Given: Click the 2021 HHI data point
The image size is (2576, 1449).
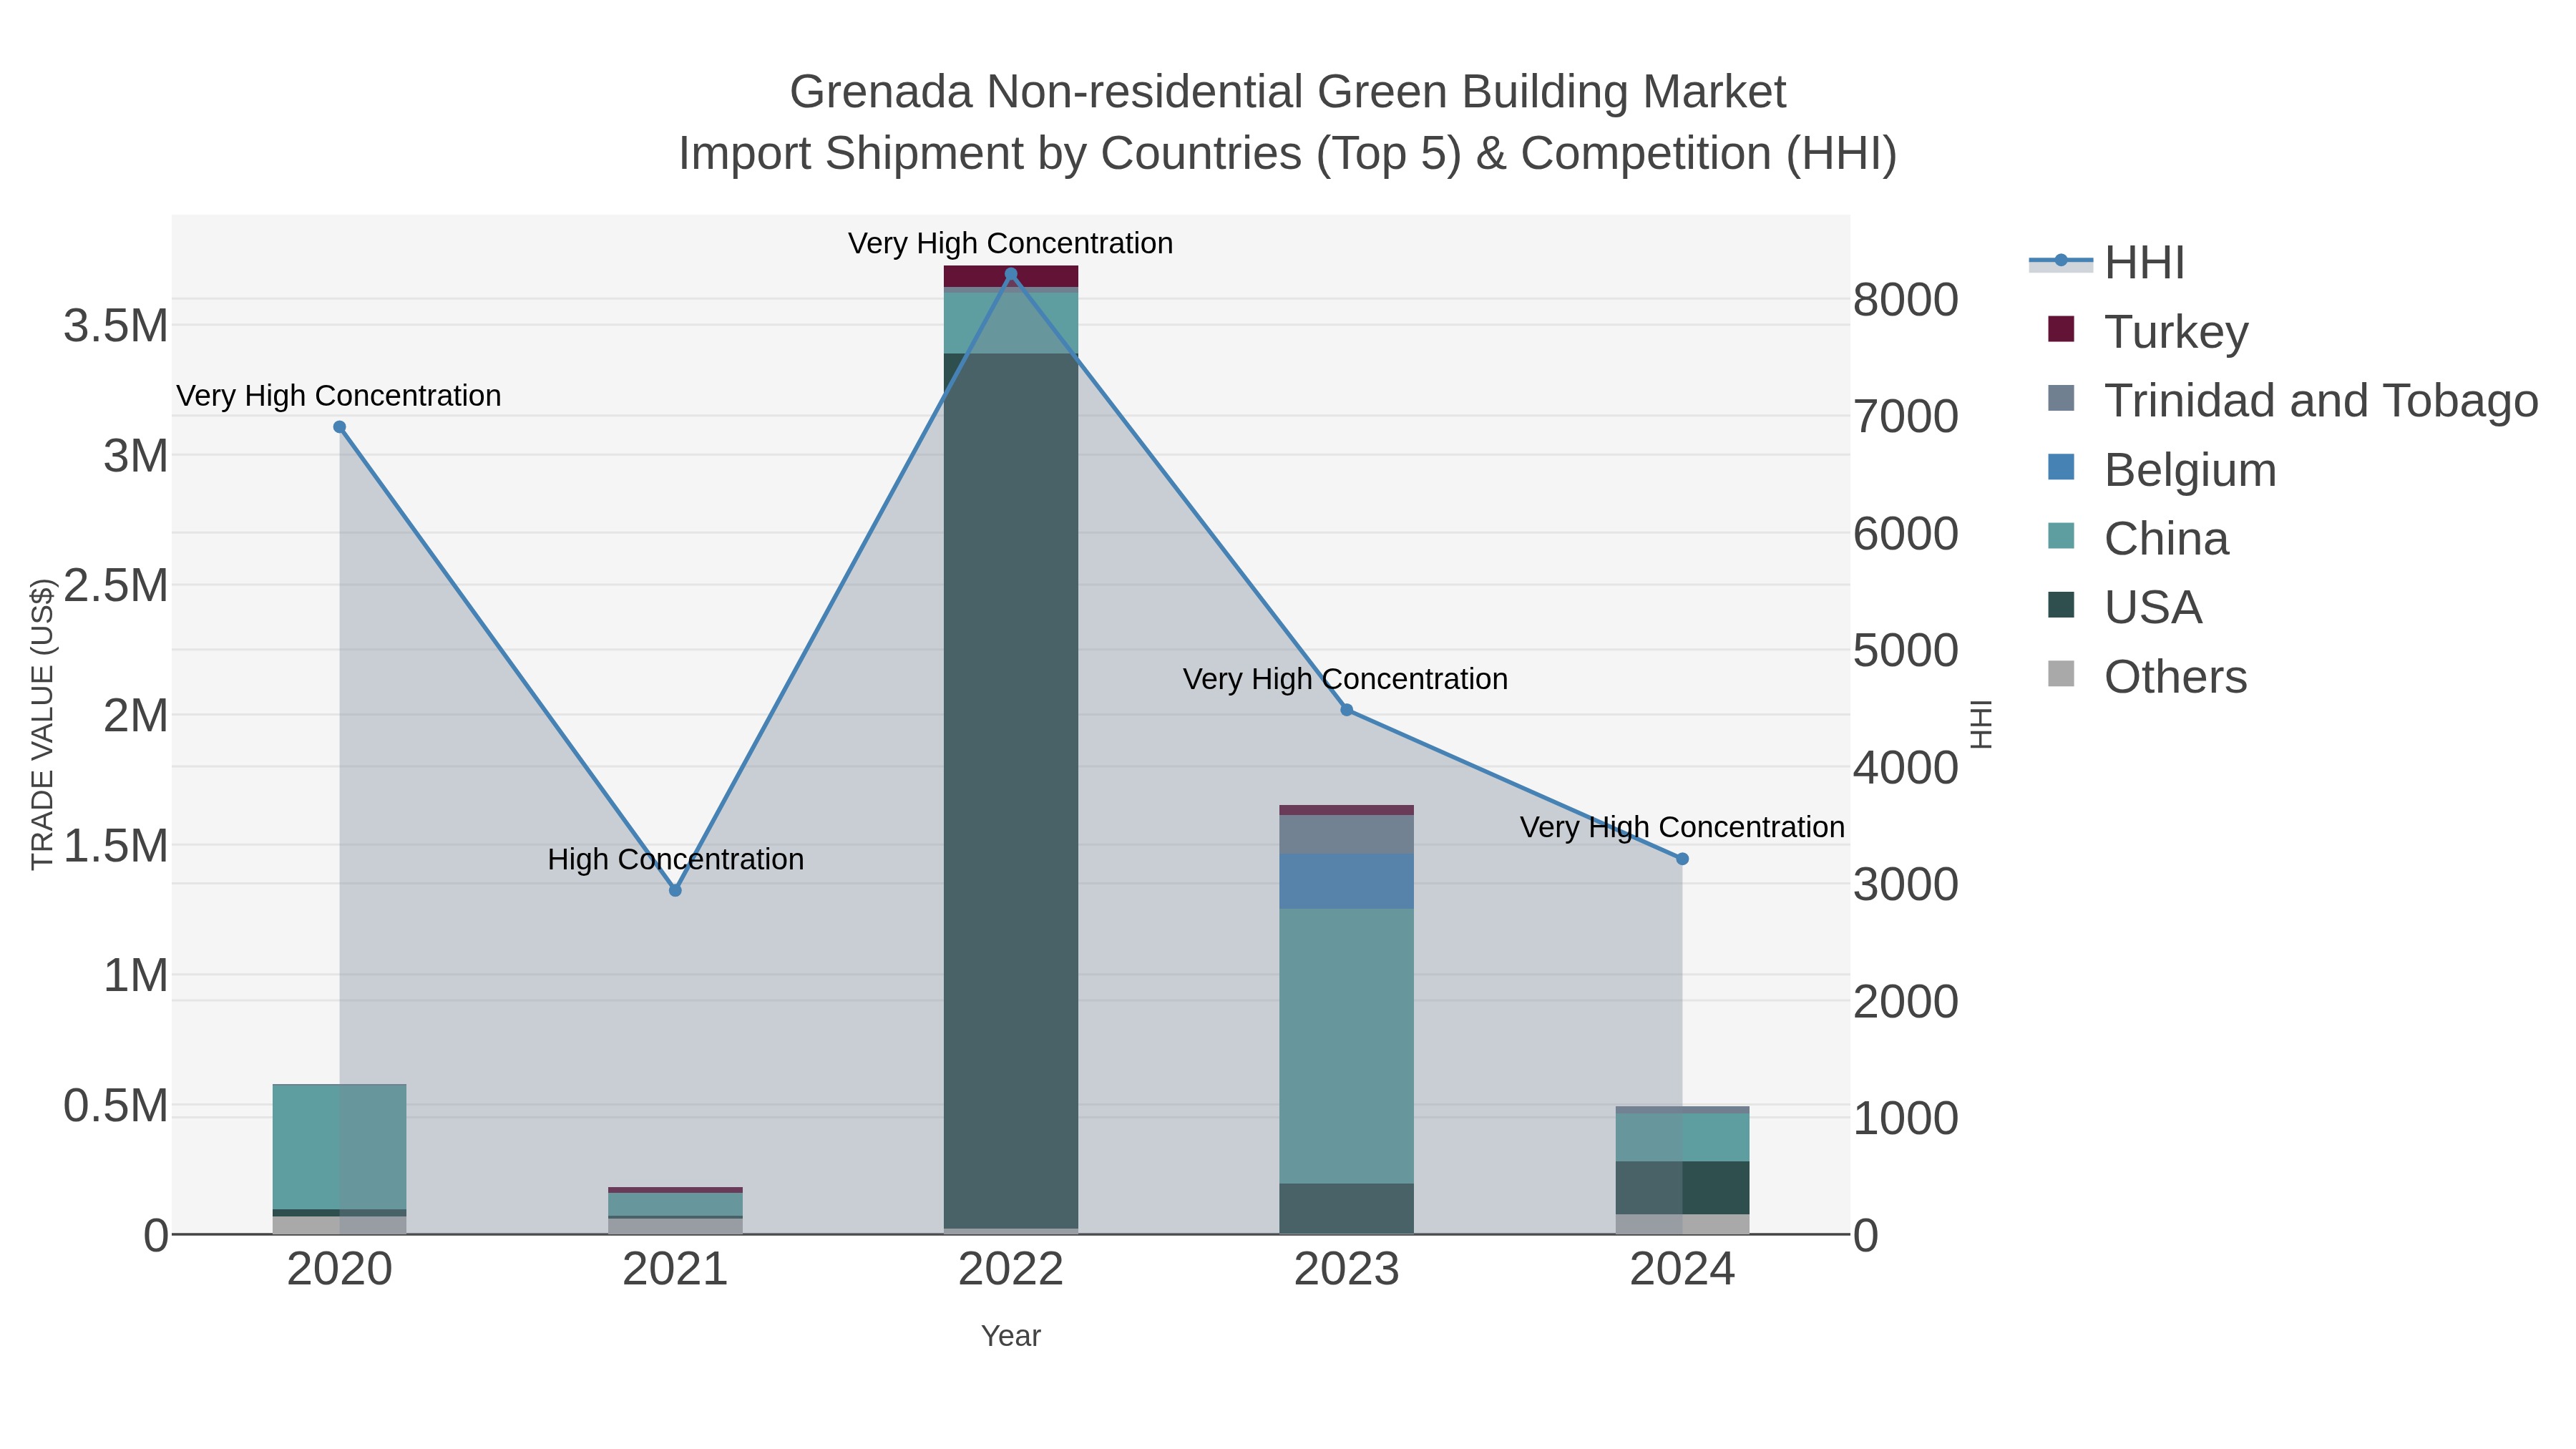Looking at the screenshot, I should coord(675,890).
